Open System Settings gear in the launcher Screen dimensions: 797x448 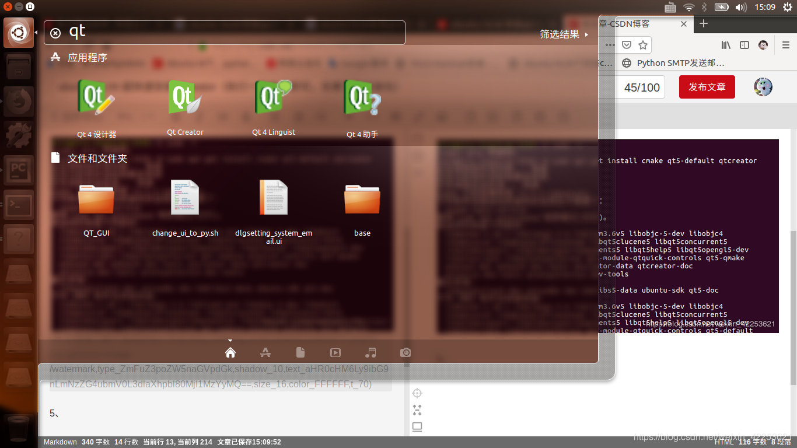(19, 136)
